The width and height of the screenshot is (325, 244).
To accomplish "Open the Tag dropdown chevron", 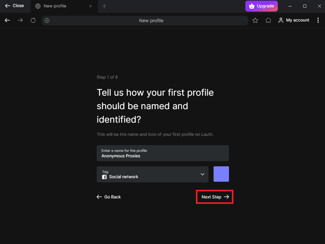I will click(x=202, y=174).
